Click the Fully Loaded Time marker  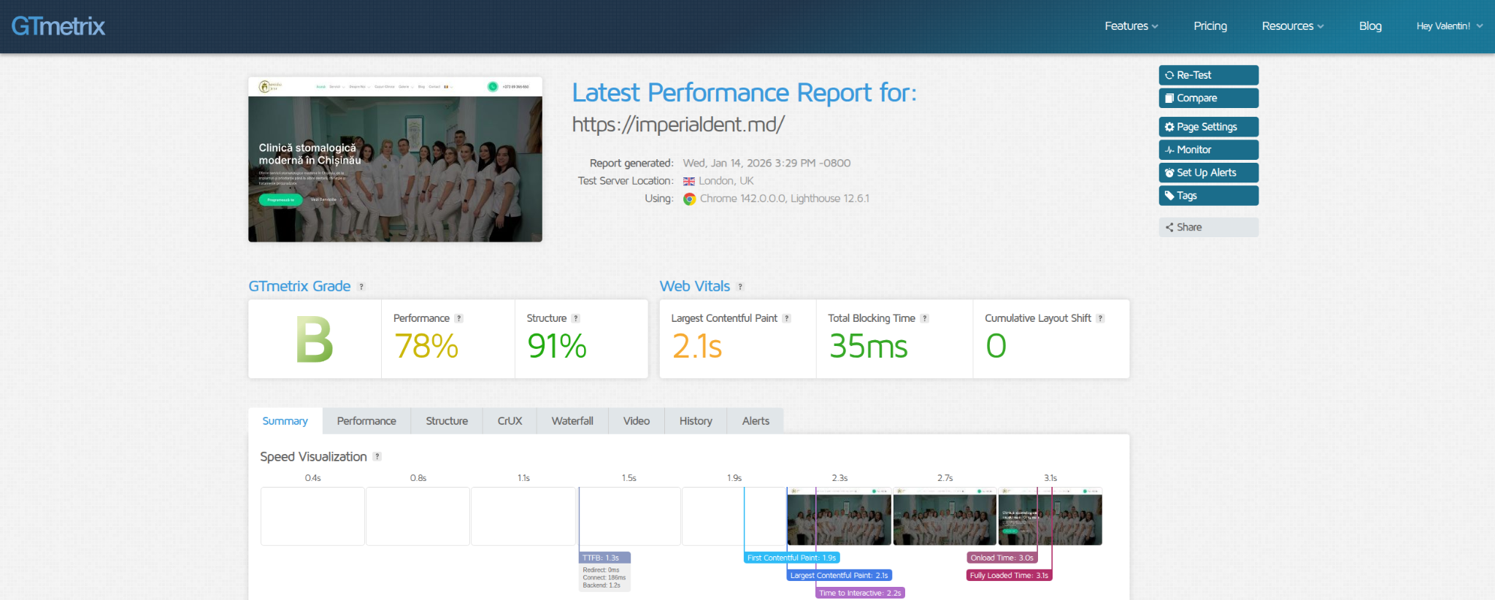click(x=1009, y=575)
